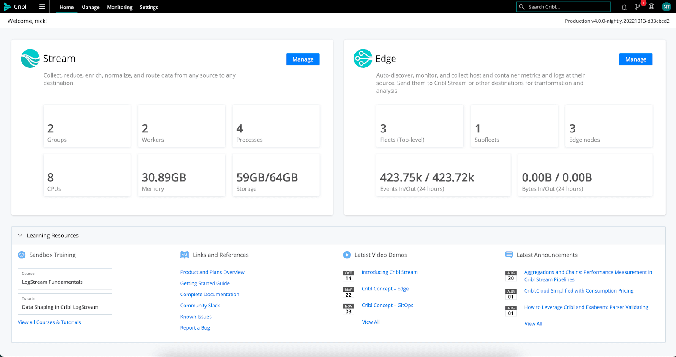Collapse the Learning Resources section

click(20, 236)
